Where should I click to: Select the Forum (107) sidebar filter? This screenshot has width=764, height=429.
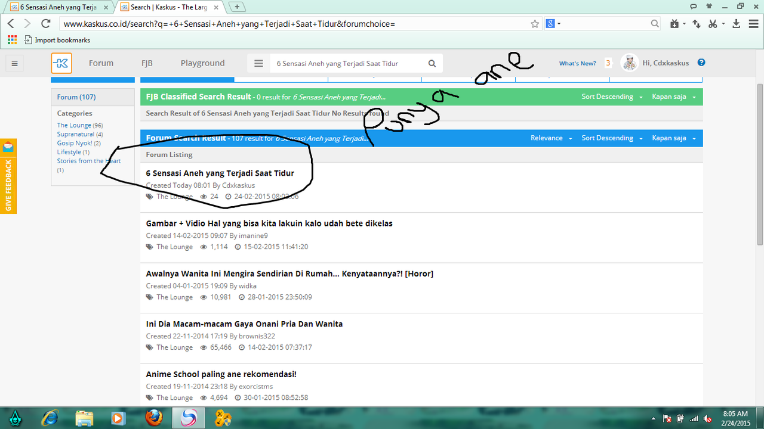tap(76, 97)
